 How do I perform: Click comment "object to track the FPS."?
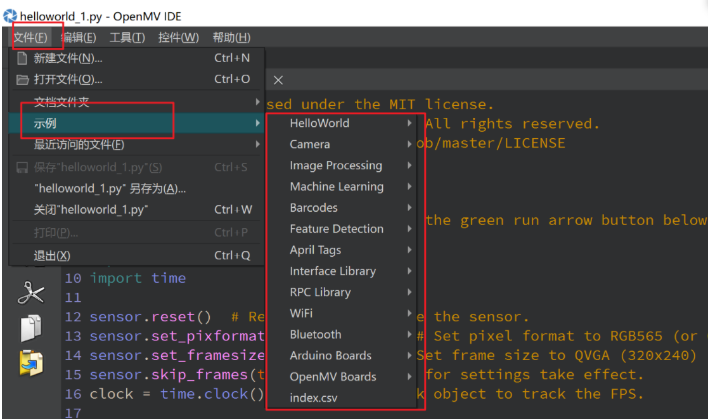539,394
